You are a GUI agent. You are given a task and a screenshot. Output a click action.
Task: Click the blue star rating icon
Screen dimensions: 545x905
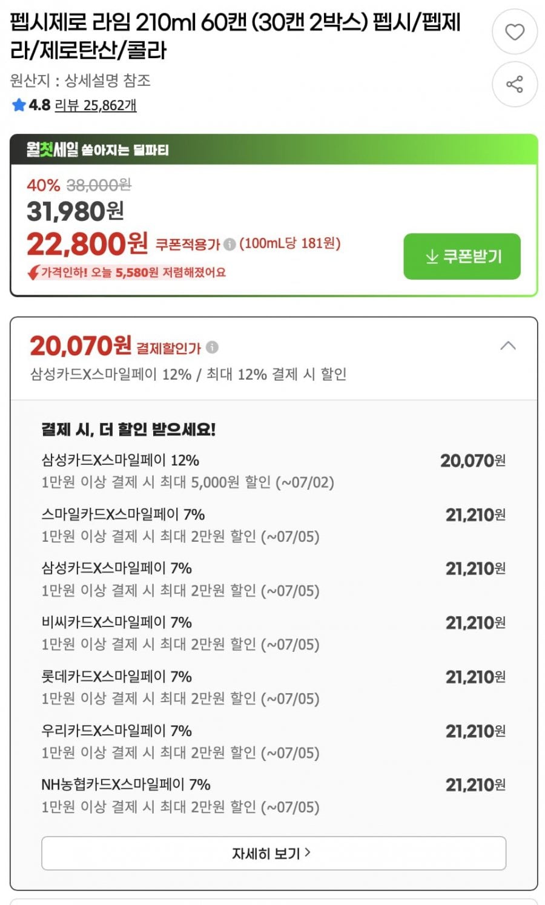19,105
